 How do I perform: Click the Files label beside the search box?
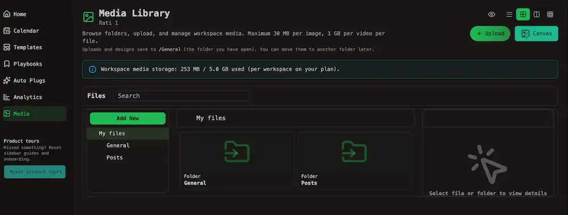click(x=97, y=96)
